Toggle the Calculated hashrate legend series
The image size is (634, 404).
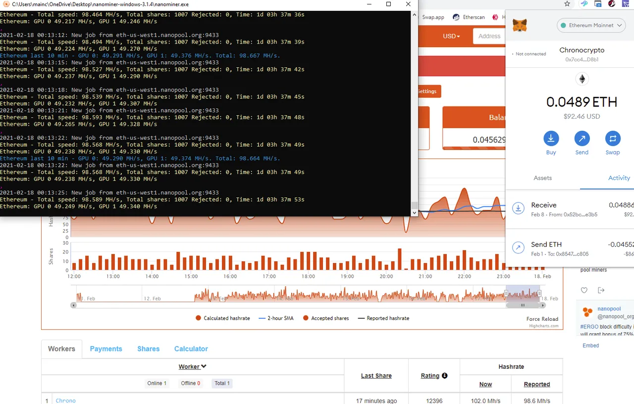(x=223, y=318)
